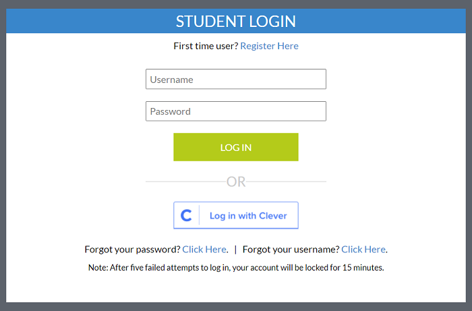472x311 pixels.
Task: Click the STUDENT LOGIN header title
Action: (x=236, y=22)
